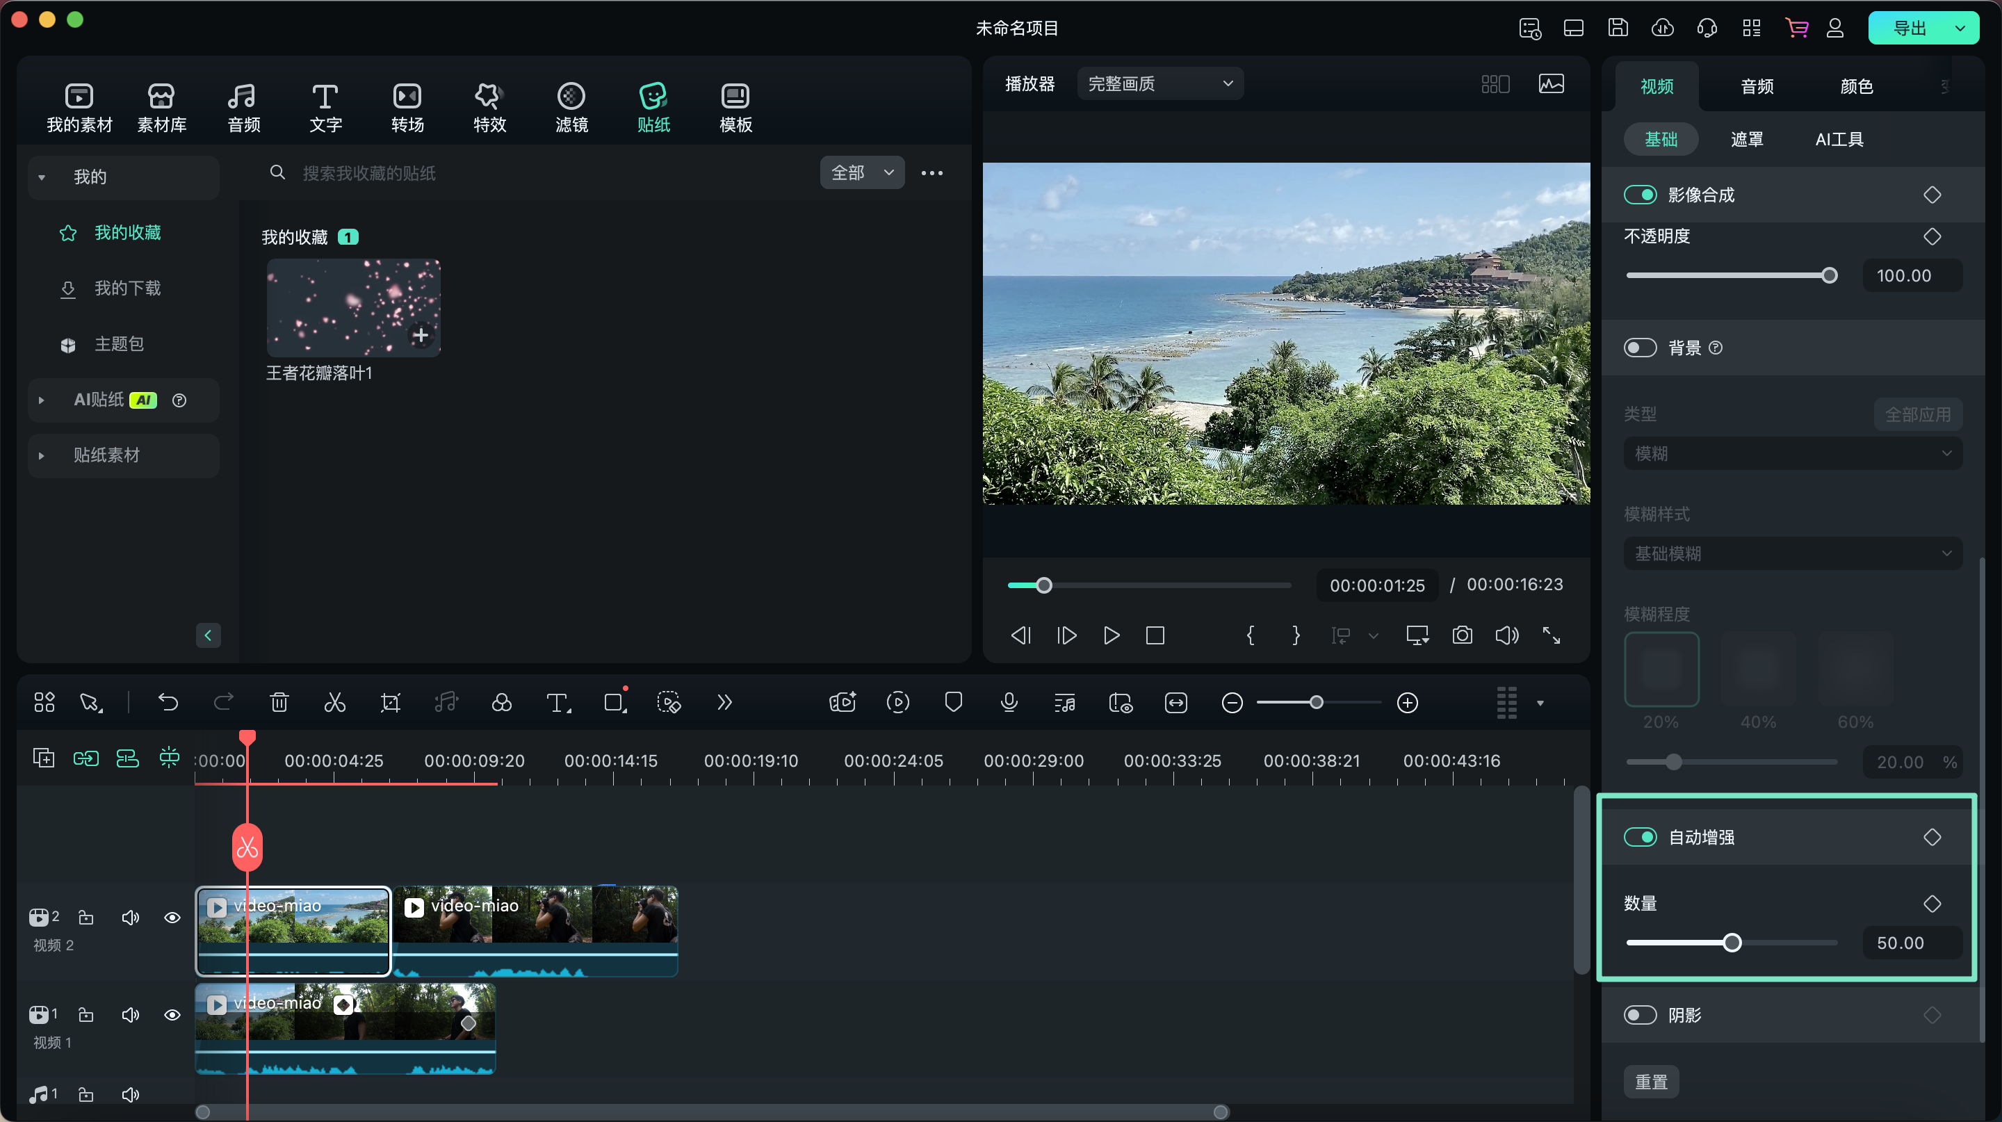Click the voiceover microphone icon
Image resolution: width=2002 pixels, height=1122 pixels.
coord(1009,704)
